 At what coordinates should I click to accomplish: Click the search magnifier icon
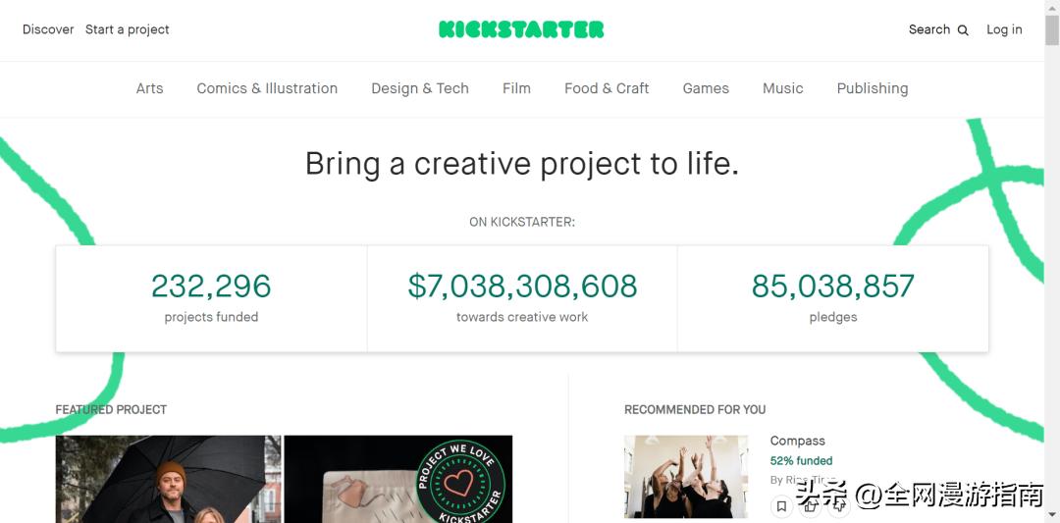[963, 30]
